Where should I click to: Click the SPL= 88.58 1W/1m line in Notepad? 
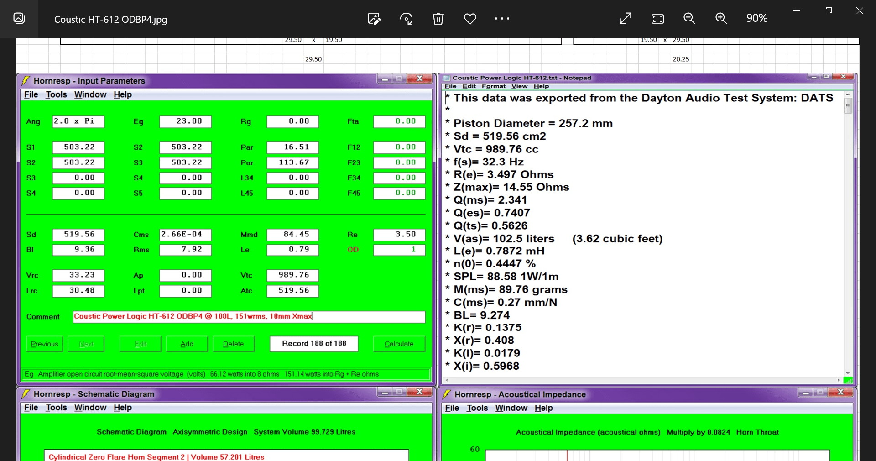coord(502,277)
